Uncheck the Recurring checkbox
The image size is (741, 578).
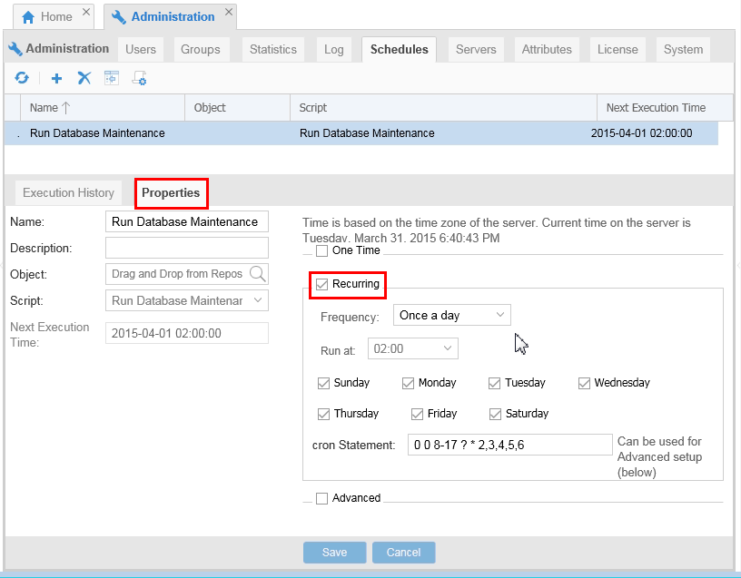321,284
